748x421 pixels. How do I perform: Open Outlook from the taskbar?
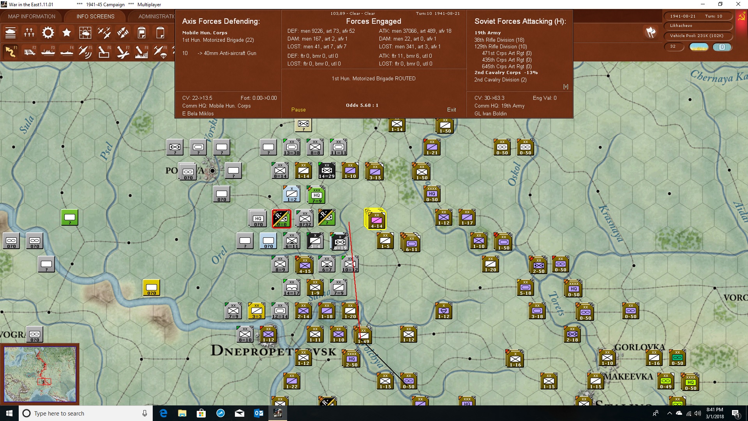coord(259,413)
